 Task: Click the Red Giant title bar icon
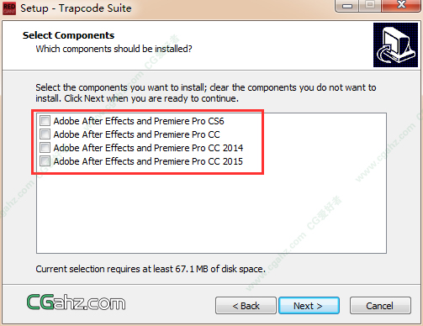point(9,8)
